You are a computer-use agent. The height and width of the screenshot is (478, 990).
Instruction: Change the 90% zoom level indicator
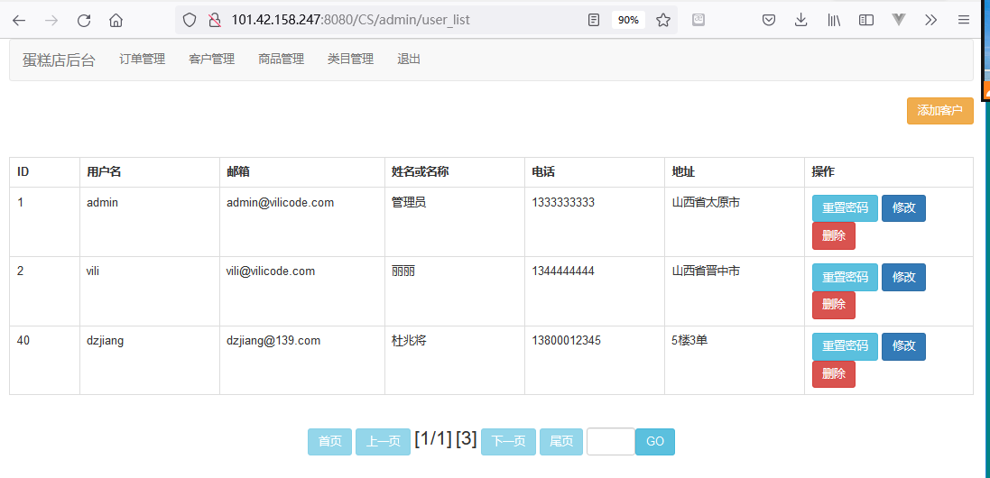pos(628,20)
